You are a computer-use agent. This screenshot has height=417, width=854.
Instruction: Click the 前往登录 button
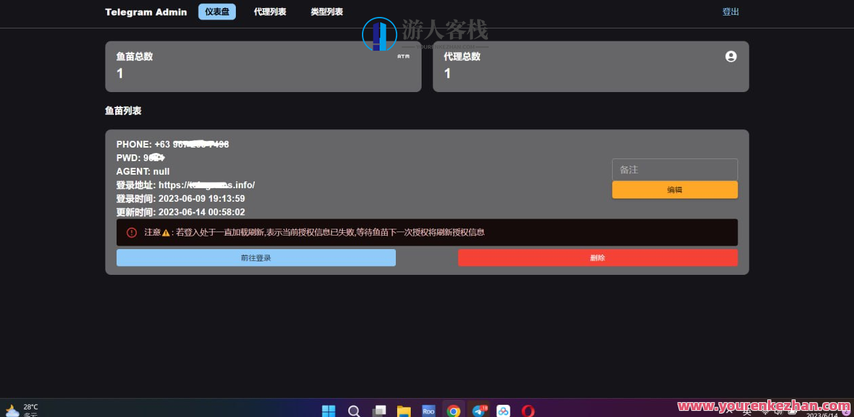click(256, 258)
